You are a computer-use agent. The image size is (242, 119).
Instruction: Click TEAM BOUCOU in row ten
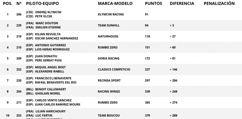point(109,116)
